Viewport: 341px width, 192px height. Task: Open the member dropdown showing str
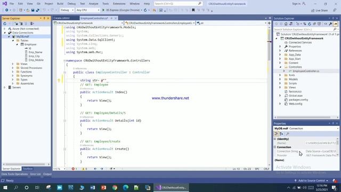pos(232,23)
